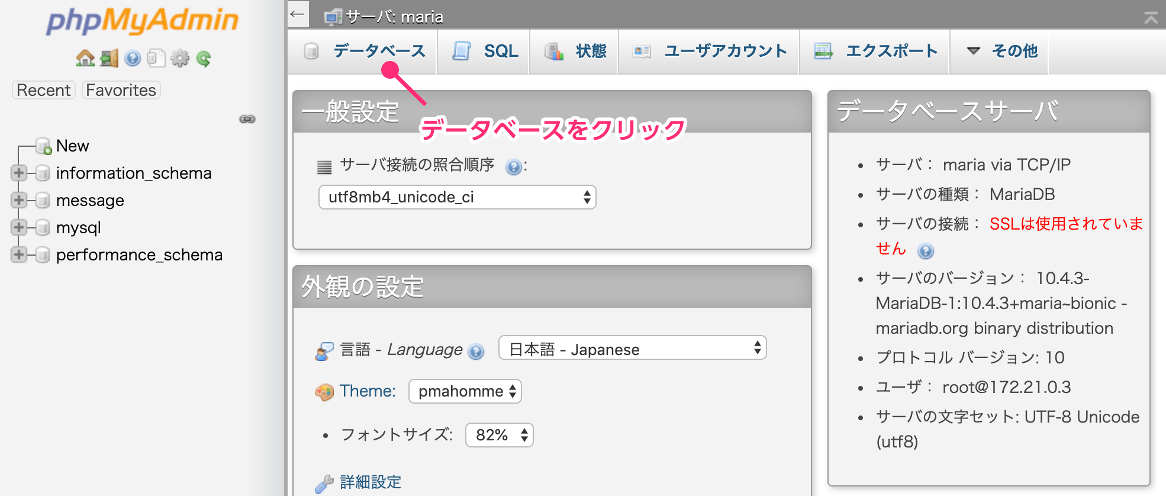The image size is (1166, 496).
Task: Open the pmahomme theme dropdown
Action: click(x=465, y=391)
